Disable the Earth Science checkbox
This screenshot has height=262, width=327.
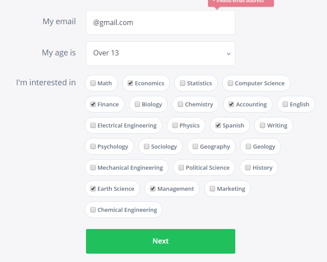click(x=93, y=189)
